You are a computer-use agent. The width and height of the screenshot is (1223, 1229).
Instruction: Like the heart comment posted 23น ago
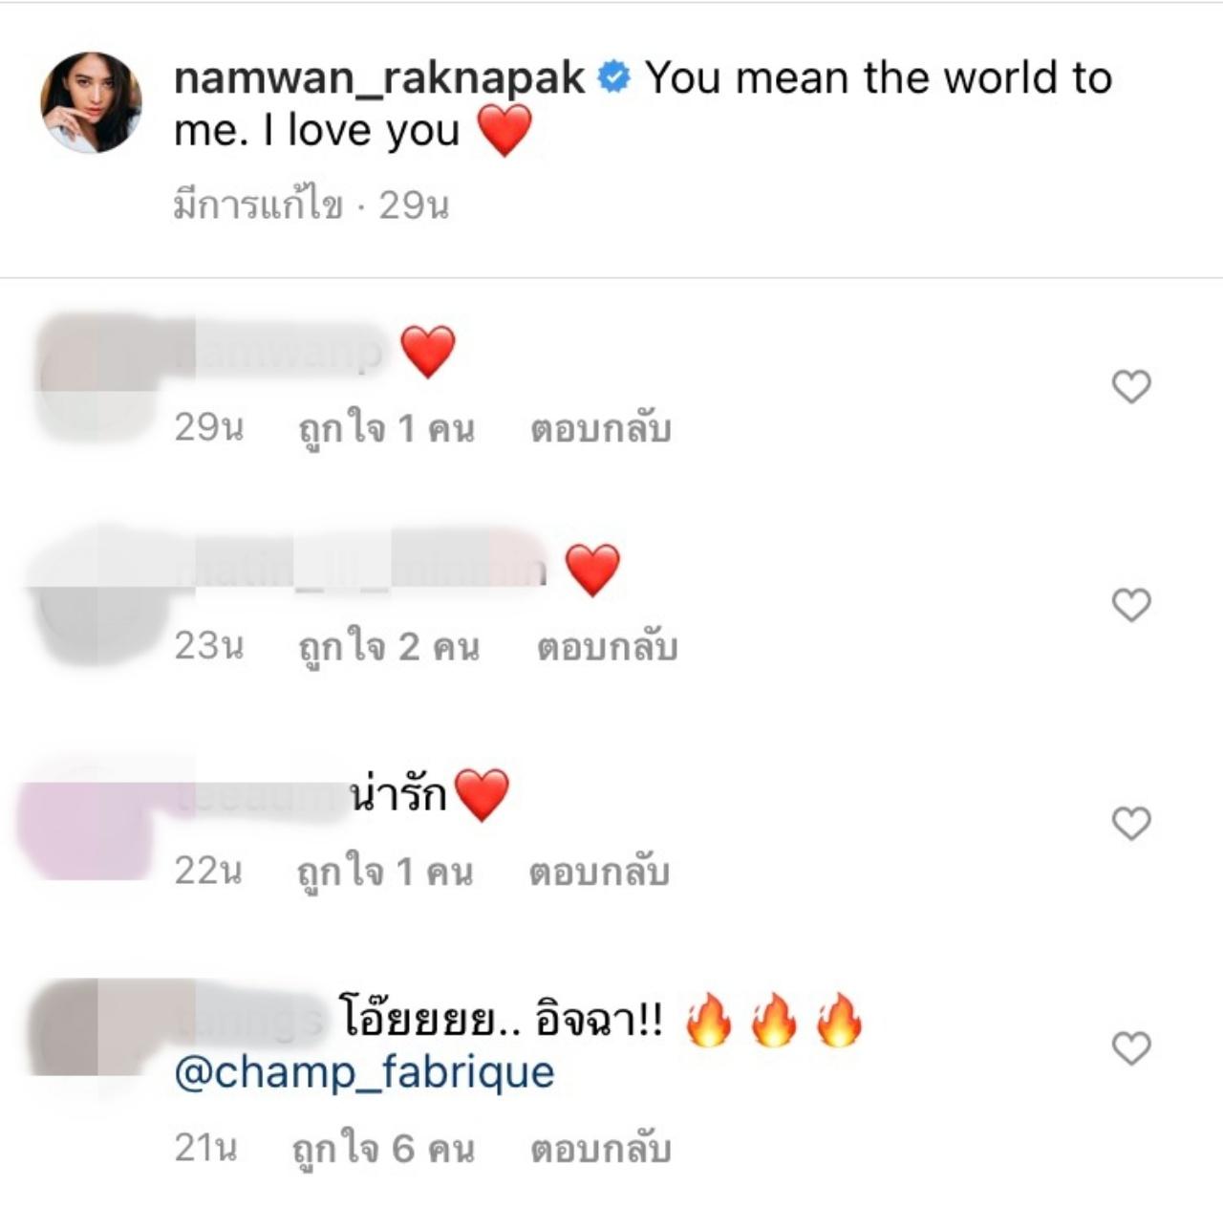coord(1131,605)
